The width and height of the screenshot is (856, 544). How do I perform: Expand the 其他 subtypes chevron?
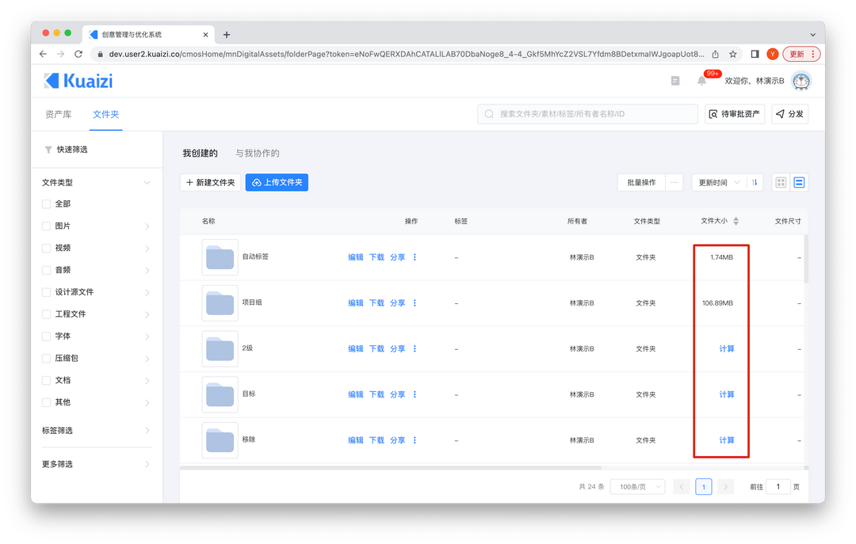coord(147,403)
